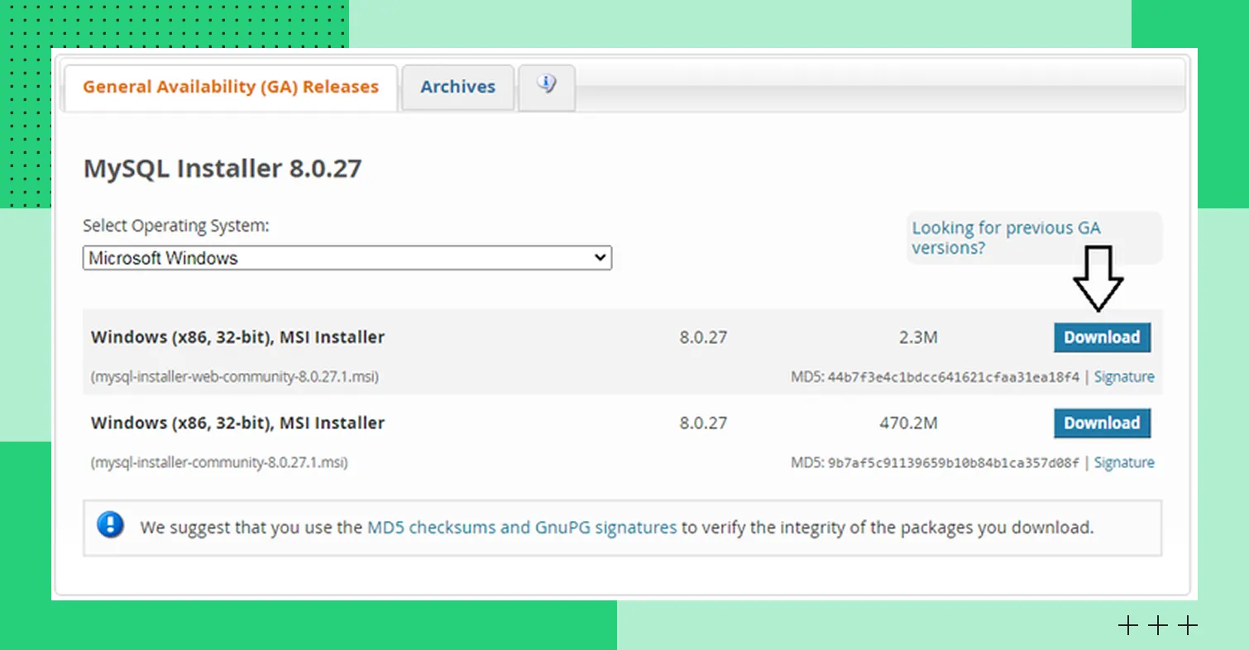The image size is (1249, 650).
Task: Click the plus signs decoration at bottom right
Action: [1157, 625]
